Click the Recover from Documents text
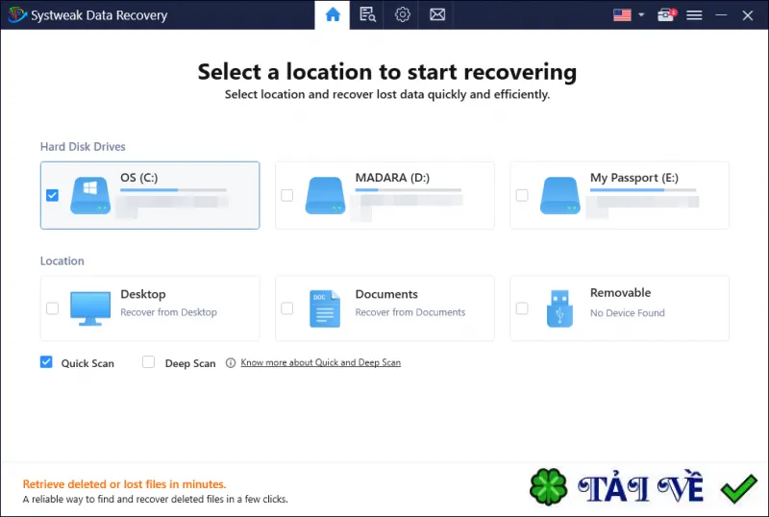 tap(410, 312)
